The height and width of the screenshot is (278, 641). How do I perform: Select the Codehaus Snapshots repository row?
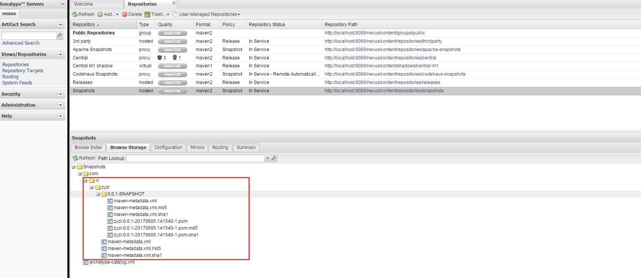(355, 74)
